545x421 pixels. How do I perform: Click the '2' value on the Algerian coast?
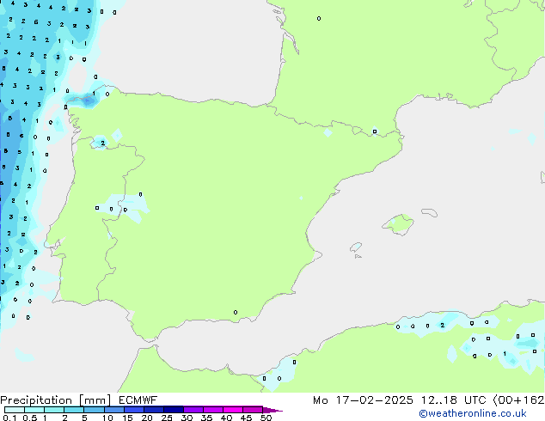coord(442,326)
